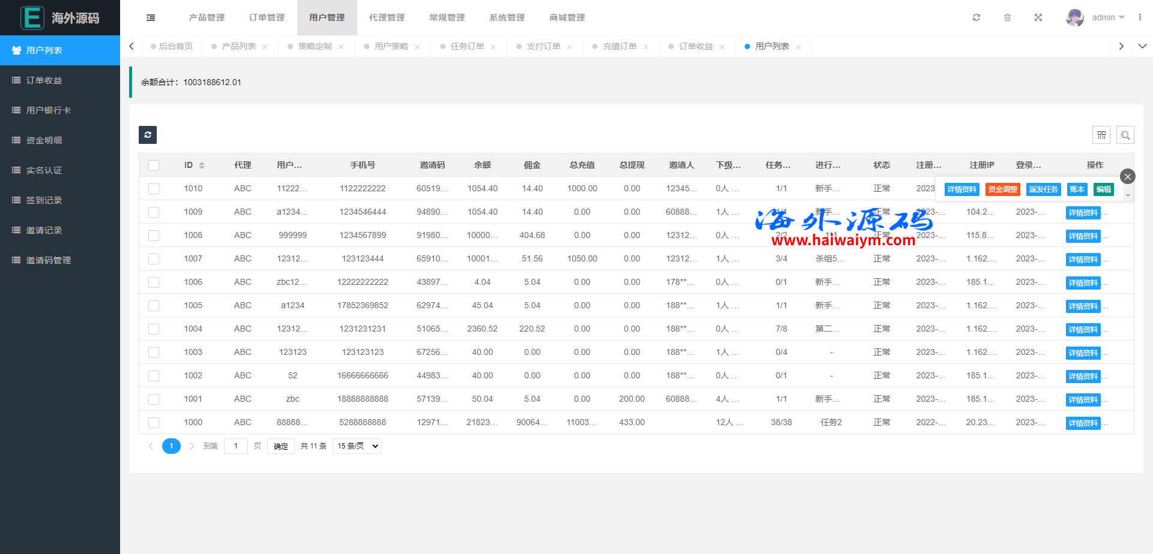The height and width of the screenshot is (554, 1153).
Task: Expand the tab list chevron at far right
Action: coord(1142,46)
